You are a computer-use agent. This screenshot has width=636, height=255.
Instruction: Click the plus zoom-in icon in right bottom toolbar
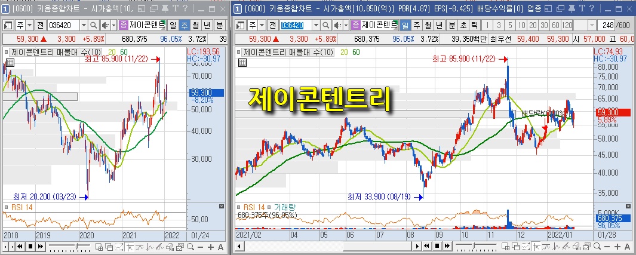pyautogui.click(x=616, y=247)
